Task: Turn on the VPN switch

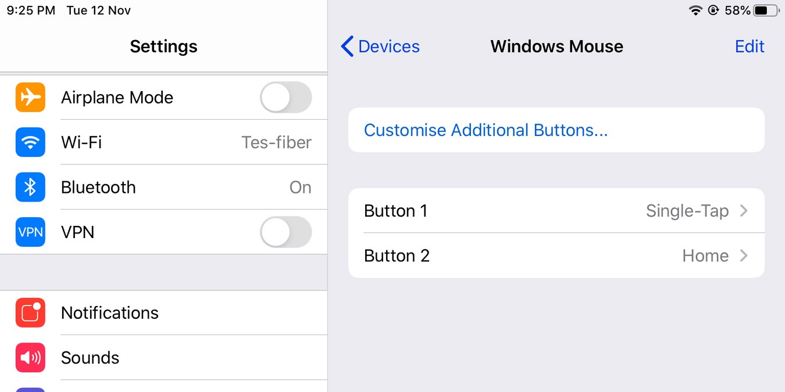Action: point(286,232)
